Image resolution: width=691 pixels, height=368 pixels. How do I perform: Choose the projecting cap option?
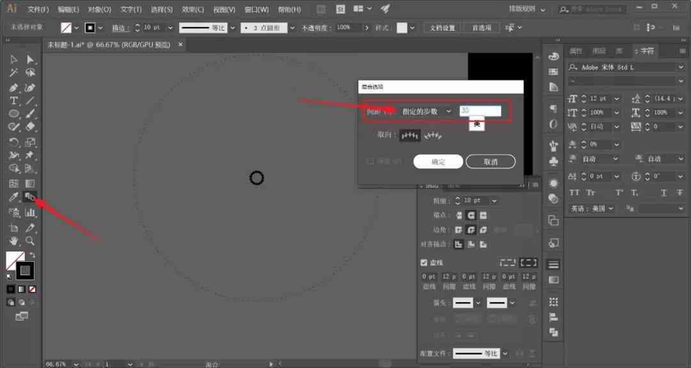pyautogui.click(x=484, y=215)
